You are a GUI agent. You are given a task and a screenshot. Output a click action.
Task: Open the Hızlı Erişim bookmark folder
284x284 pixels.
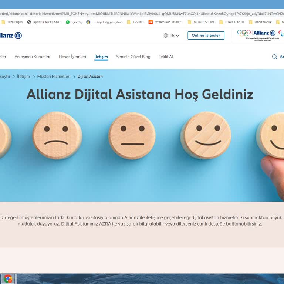point(12,22)
